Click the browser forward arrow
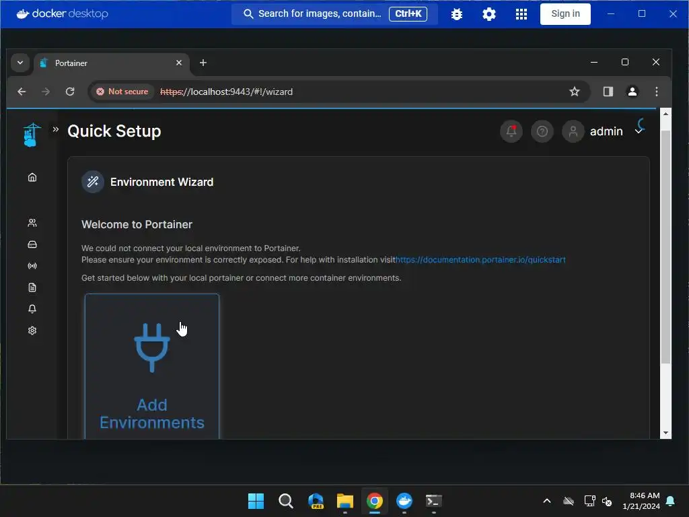This screenshot has width=689, height=517. [46, 92]
